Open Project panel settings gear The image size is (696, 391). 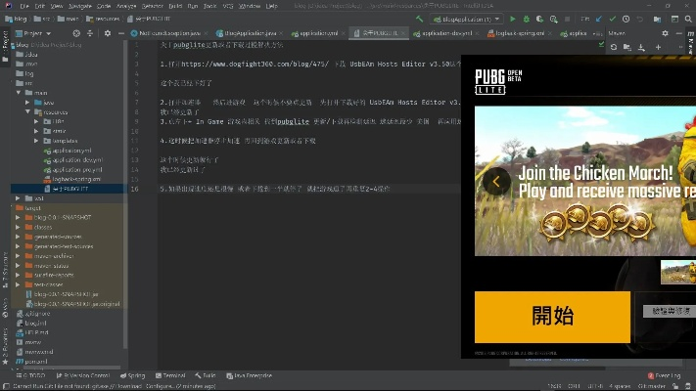point(106,33)
